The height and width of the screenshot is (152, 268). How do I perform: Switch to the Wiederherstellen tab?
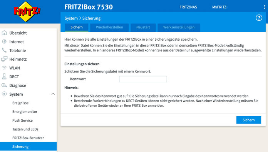(x=109, y=27)
